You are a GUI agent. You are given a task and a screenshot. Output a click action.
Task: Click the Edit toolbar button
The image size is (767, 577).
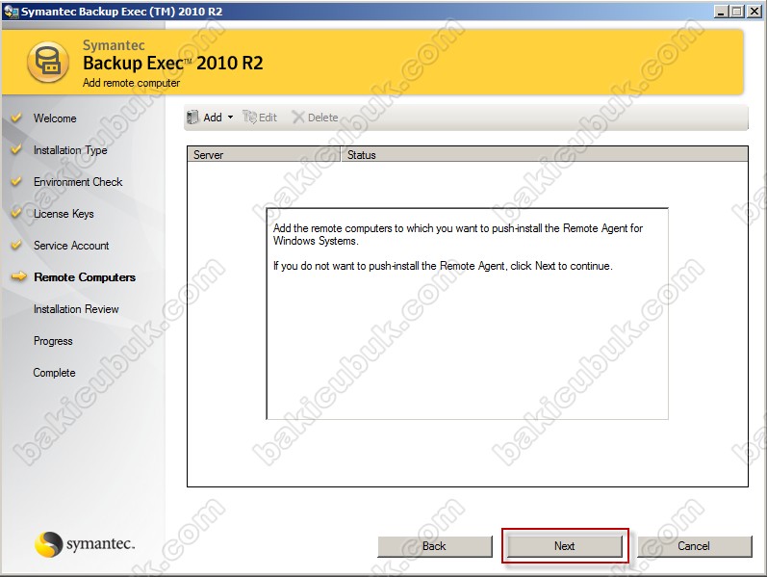tap(260, 118)
